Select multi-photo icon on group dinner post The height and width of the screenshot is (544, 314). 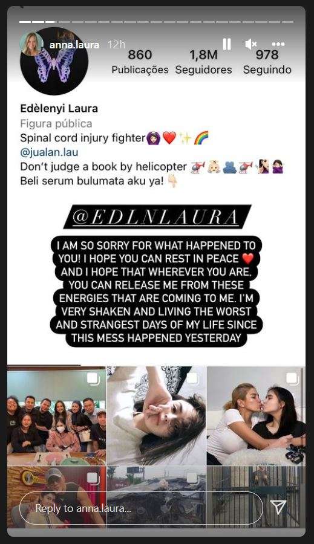pos(93,379)
